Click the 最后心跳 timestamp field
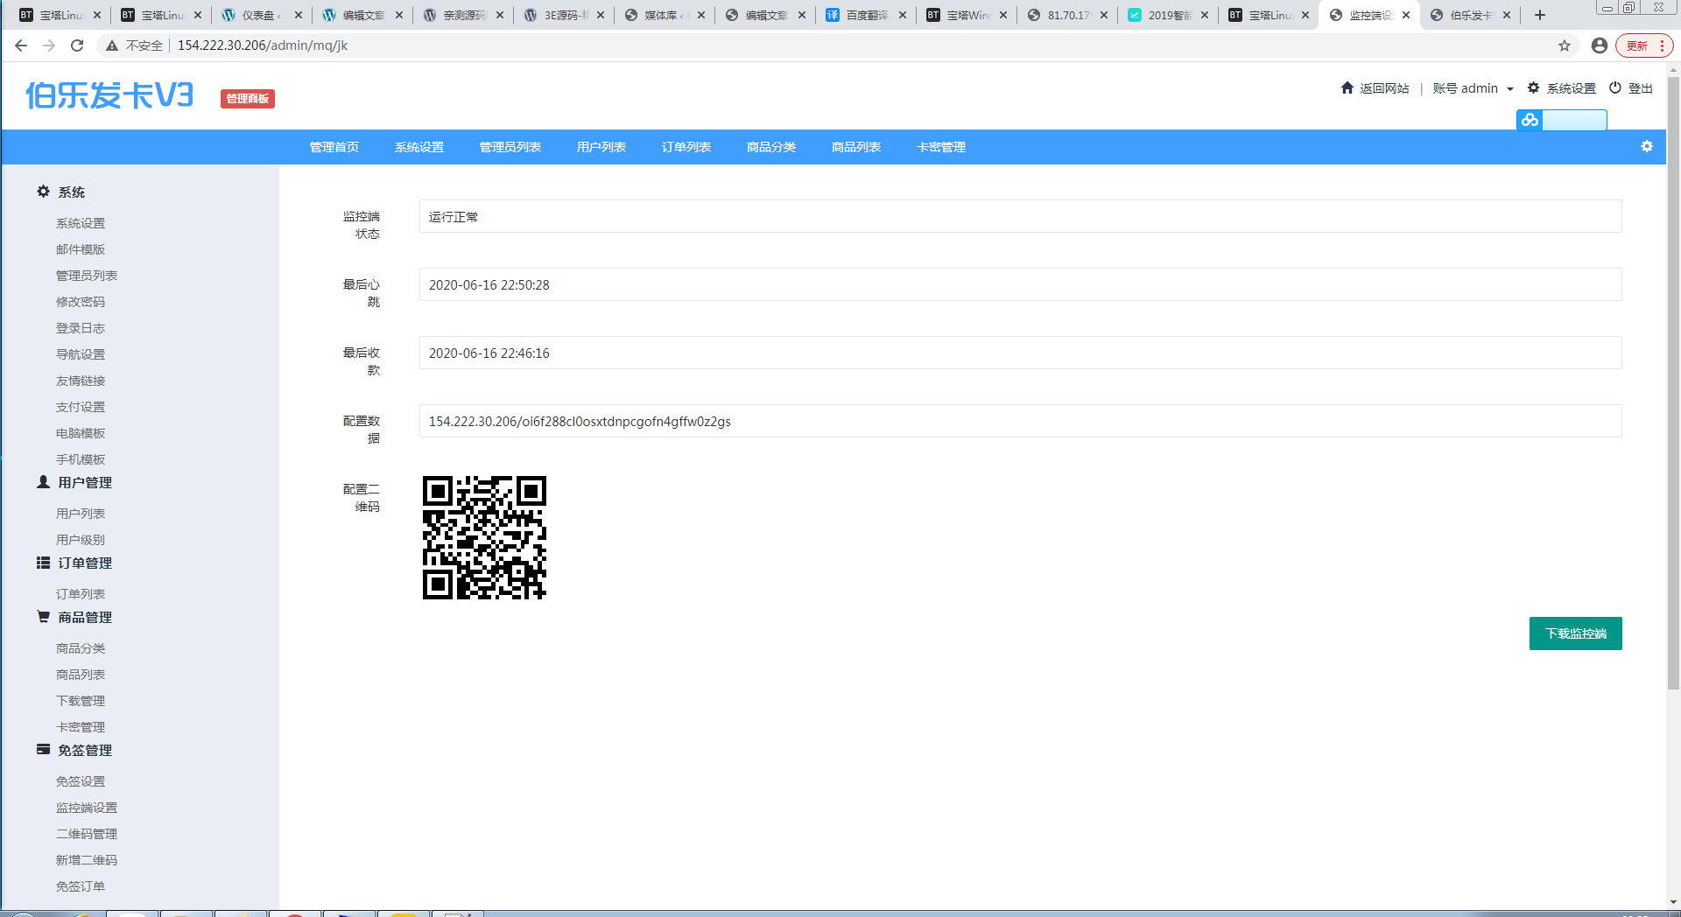This screenshot has height=917, width=1681. click(1020, 284)
